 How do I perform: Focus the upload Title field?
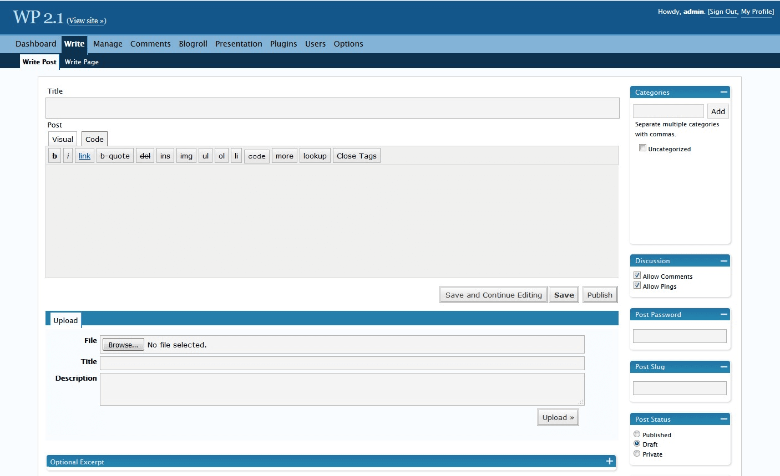click(x=342, y=363)
